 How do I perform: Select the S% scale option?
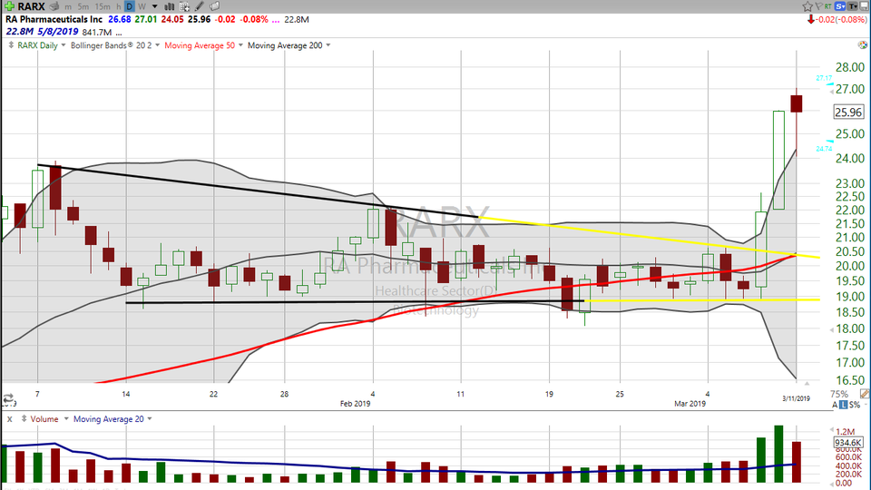click(x=855, y=405)
